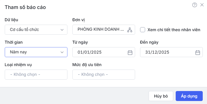
Task: Open the 'Cơ cấu tổ chức' selection text
Action: [24, 30]
